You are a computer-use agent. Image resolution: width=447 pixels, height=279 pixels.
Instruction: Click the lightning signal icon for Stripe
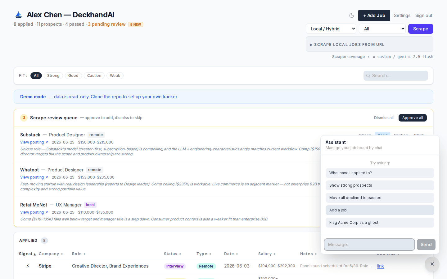pos(28,266)
